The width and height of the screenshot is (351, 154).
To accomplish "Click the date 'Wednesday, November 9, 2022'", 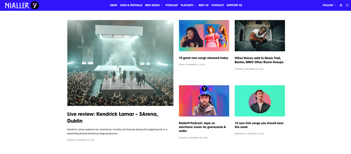I will pos(250,134).
